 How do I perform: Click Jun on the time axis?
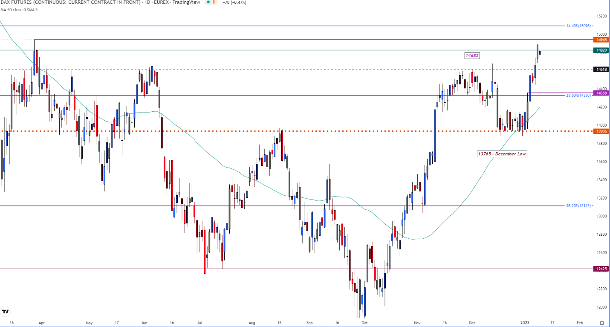[x=145, y=323]
